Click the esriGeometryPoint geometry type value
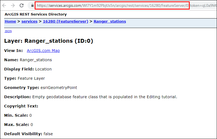Screen dimensions: 217x139 (x=59, y=88)
